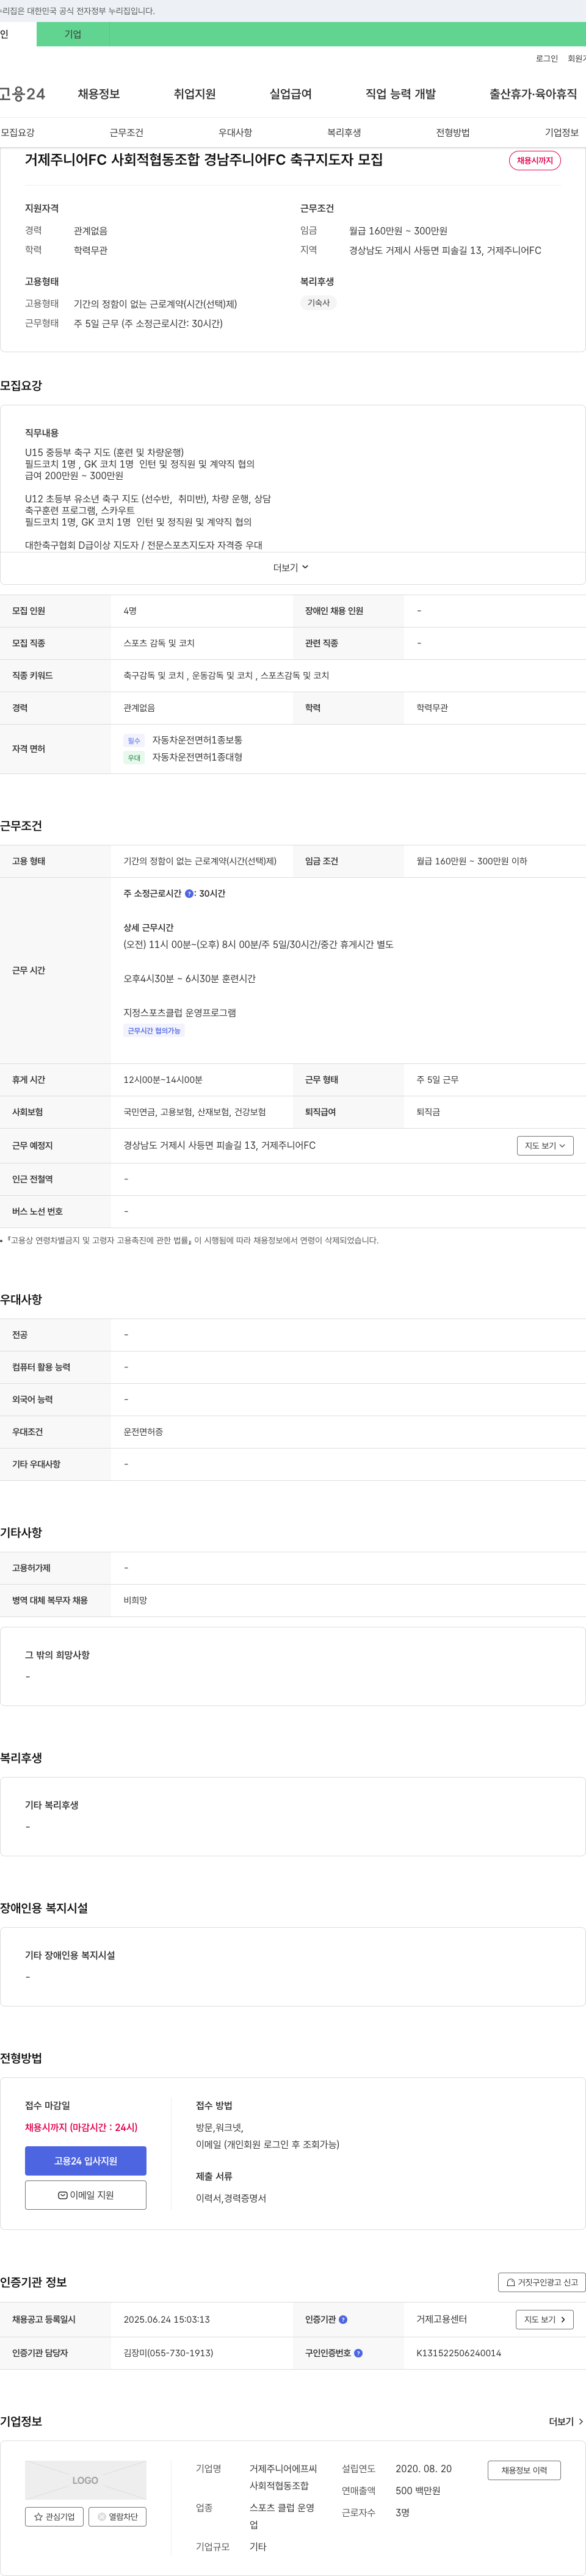This screenshot has width=586, height=2576.
Task: Open the 직업 능력 개발 menu
Action: point(401,94)
